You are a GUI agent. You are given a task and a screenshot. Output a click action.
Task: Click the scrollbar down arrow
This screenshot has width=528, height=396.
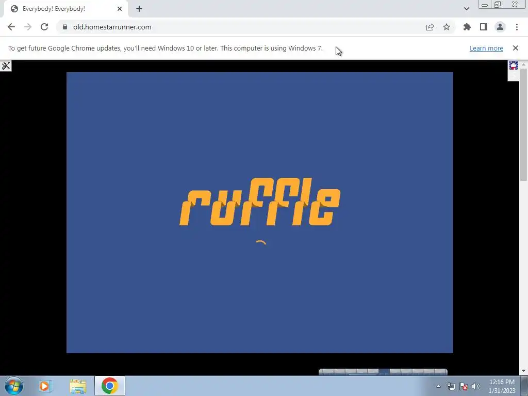(524, 371)
